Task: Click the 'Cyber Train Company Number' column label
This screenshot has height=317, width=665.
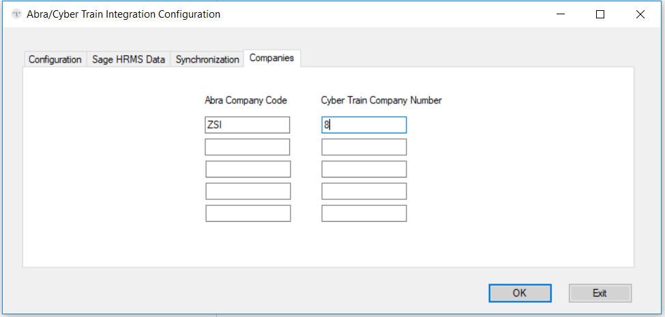Action: click(x=382, y=100)
